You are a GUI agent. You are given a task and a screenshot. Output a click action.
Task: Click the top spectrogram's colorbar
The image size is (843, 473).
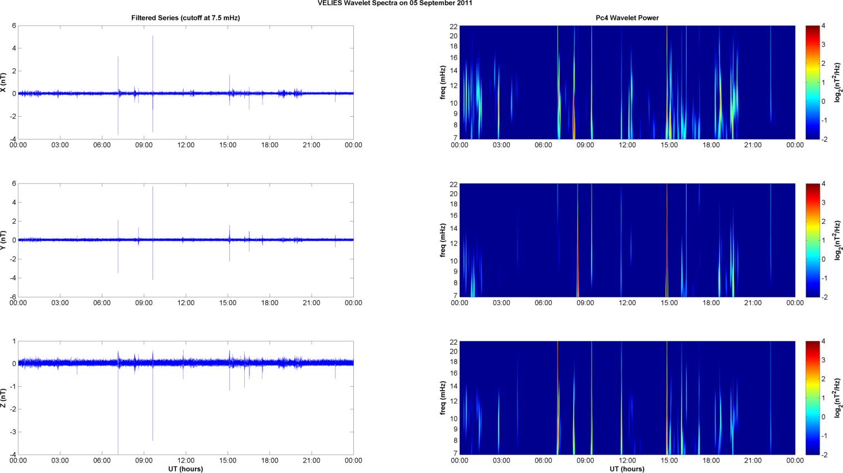[812, 82]
